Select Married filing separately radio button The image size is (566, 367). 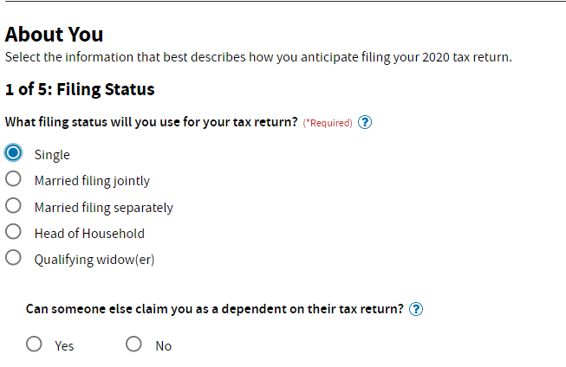coord(13,205)
